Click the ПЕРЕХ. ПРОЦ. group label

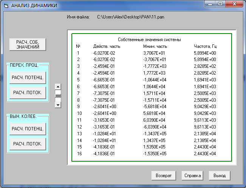coord(24,65)
